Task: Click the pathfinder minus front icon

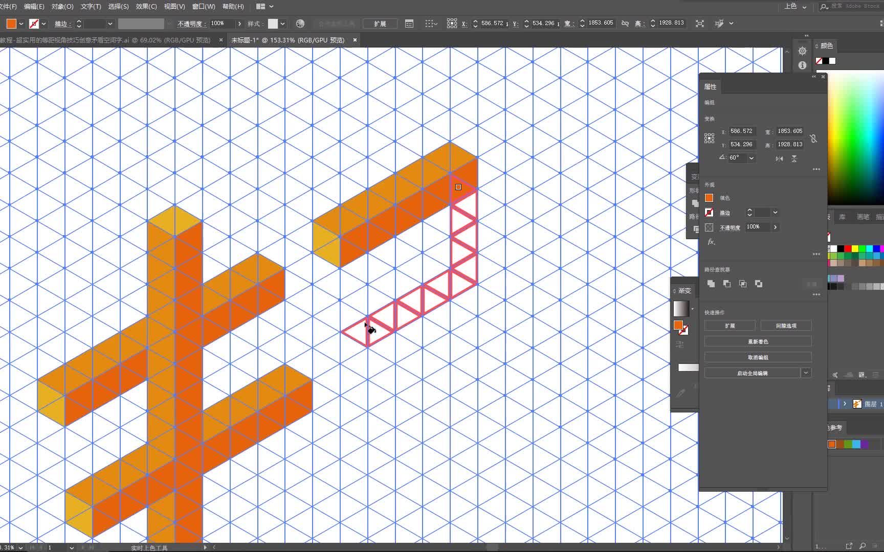Action: (727, 284)
